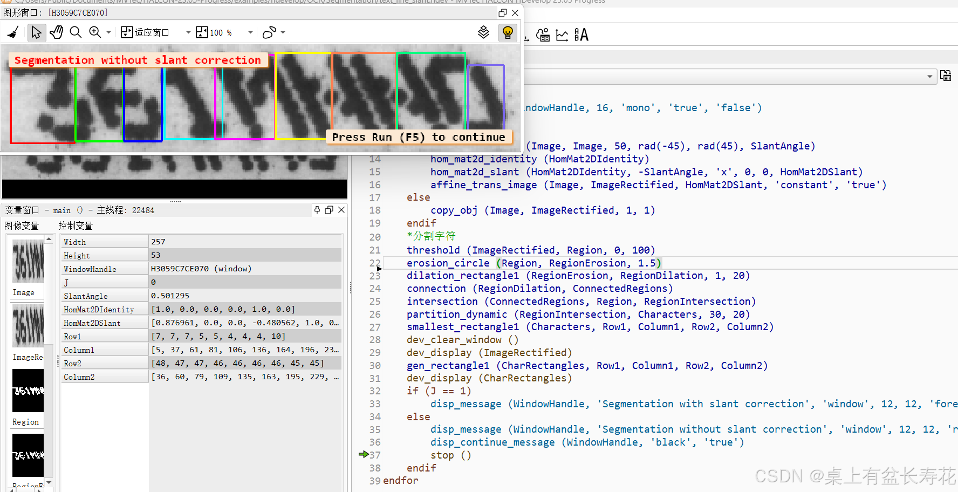958x492 pixels.
Task: Click the image variables scroll down arrow
Action: [x=49, y=483]
